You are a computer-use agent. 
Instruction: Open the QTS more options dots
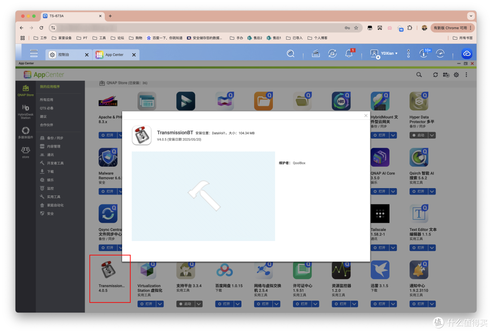coord(408,54)
